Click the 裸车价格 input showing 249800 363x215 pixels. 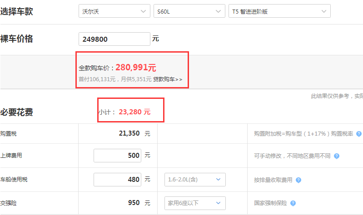coord(114,39)
